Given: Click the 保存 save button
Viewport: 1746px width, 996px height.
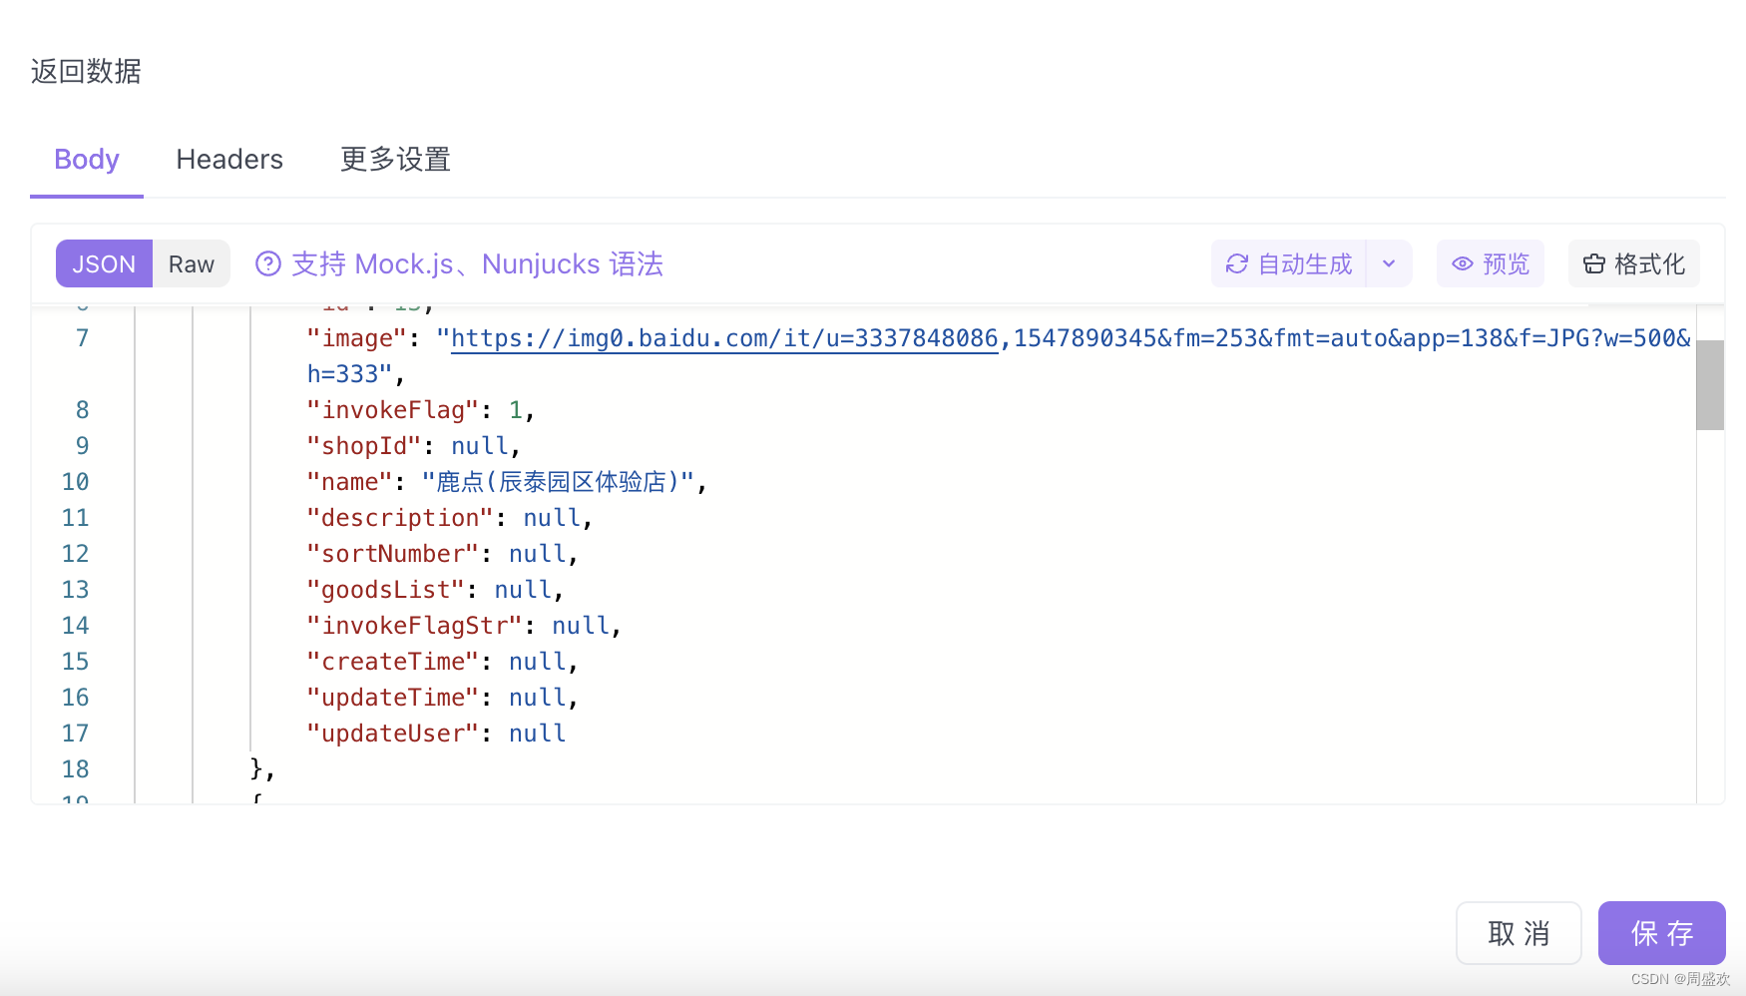Looking at the screenshot, I should point(1662,933).
